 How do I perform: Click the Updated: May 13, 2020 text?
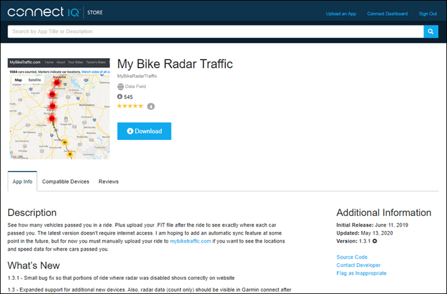[x=365, y=233]
